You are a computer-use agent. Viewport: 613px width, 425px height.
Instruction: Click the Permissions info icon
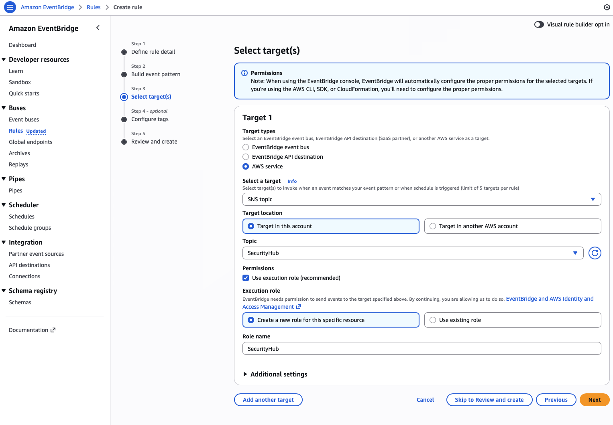pos(244,73)
